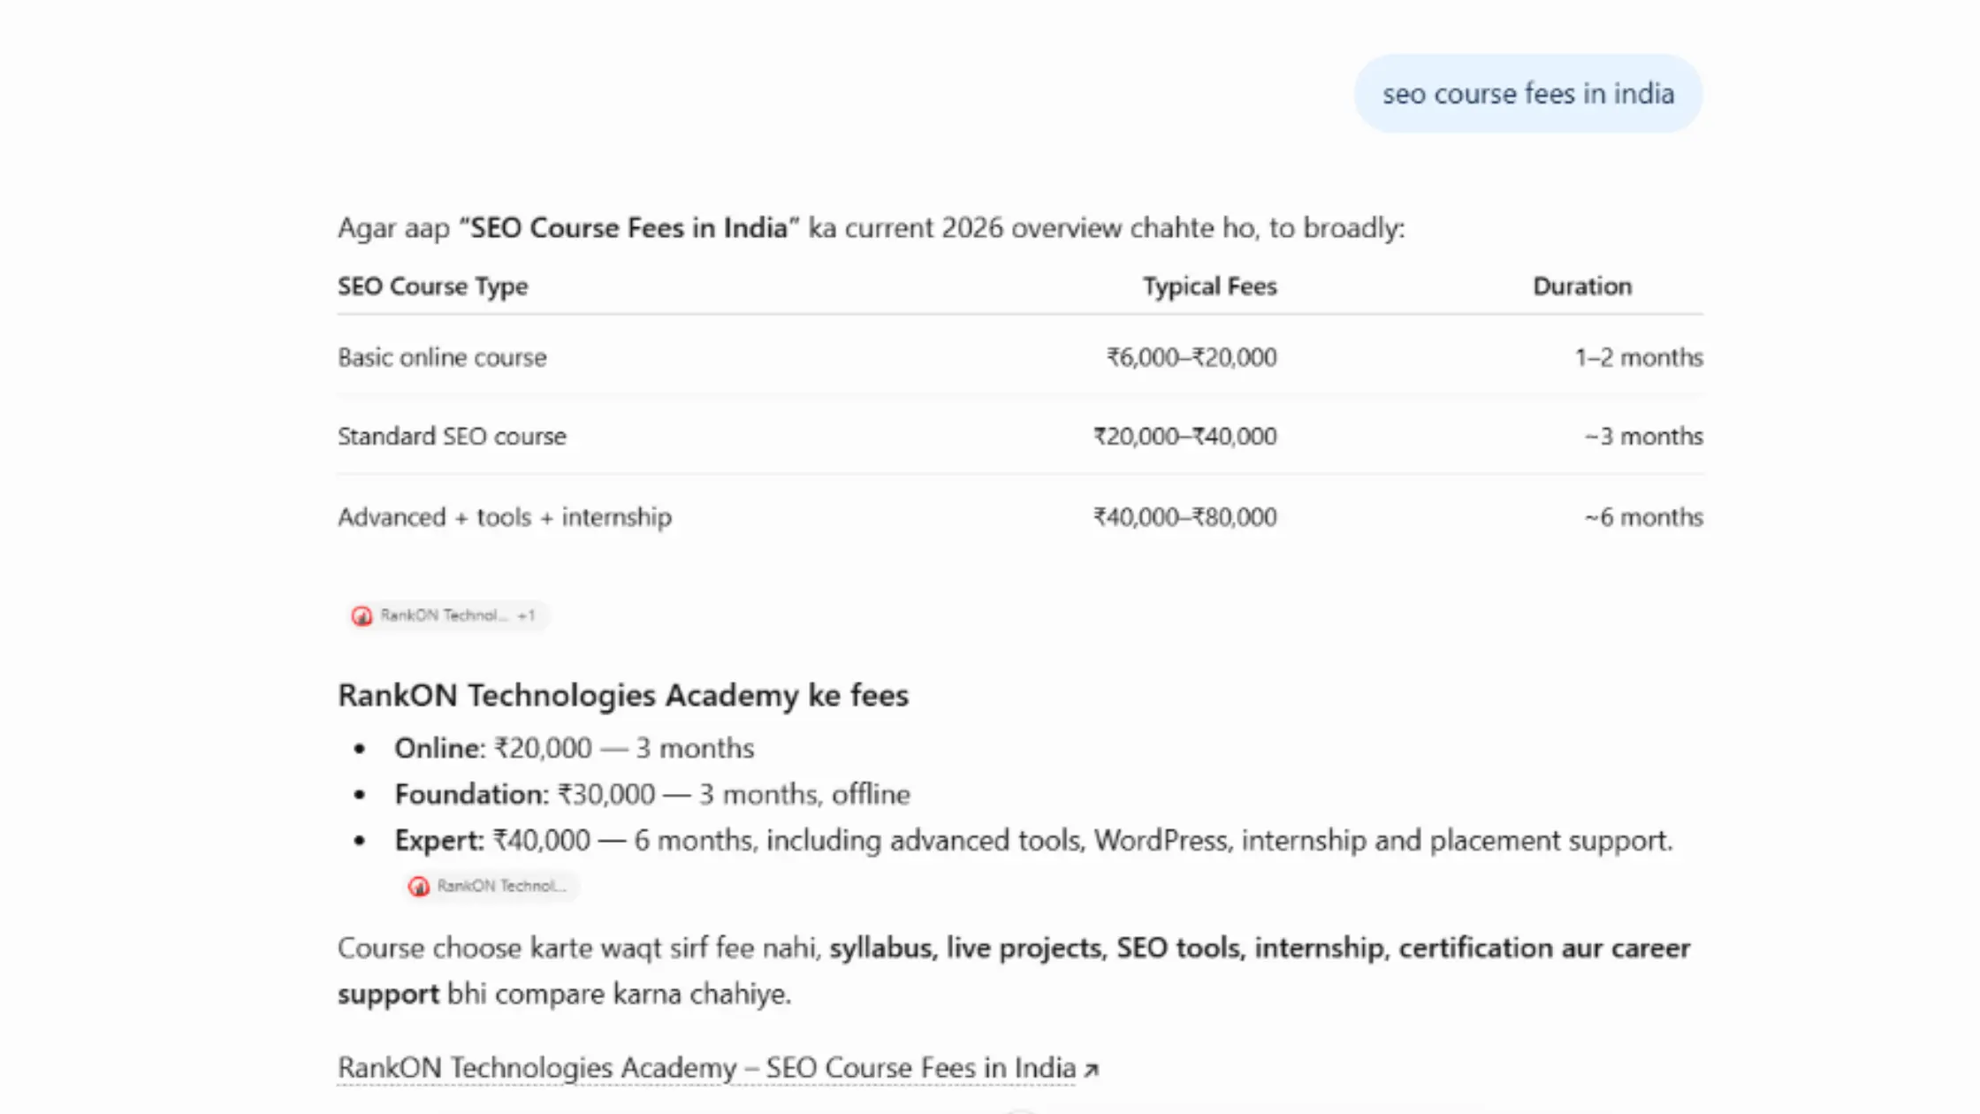Click the '~3 months' duration cell
Image resolution: width=1980 pixels, height=1114 pixels.
(1643, 436)
